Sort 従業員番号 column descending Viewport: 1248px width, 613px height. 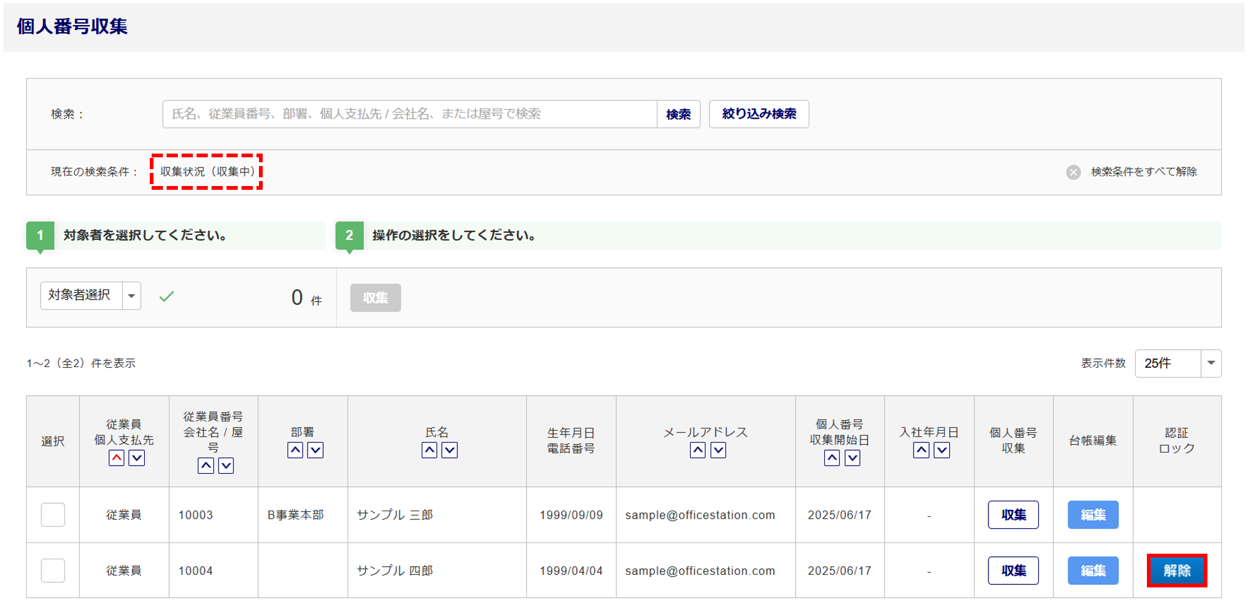point(226,466)
